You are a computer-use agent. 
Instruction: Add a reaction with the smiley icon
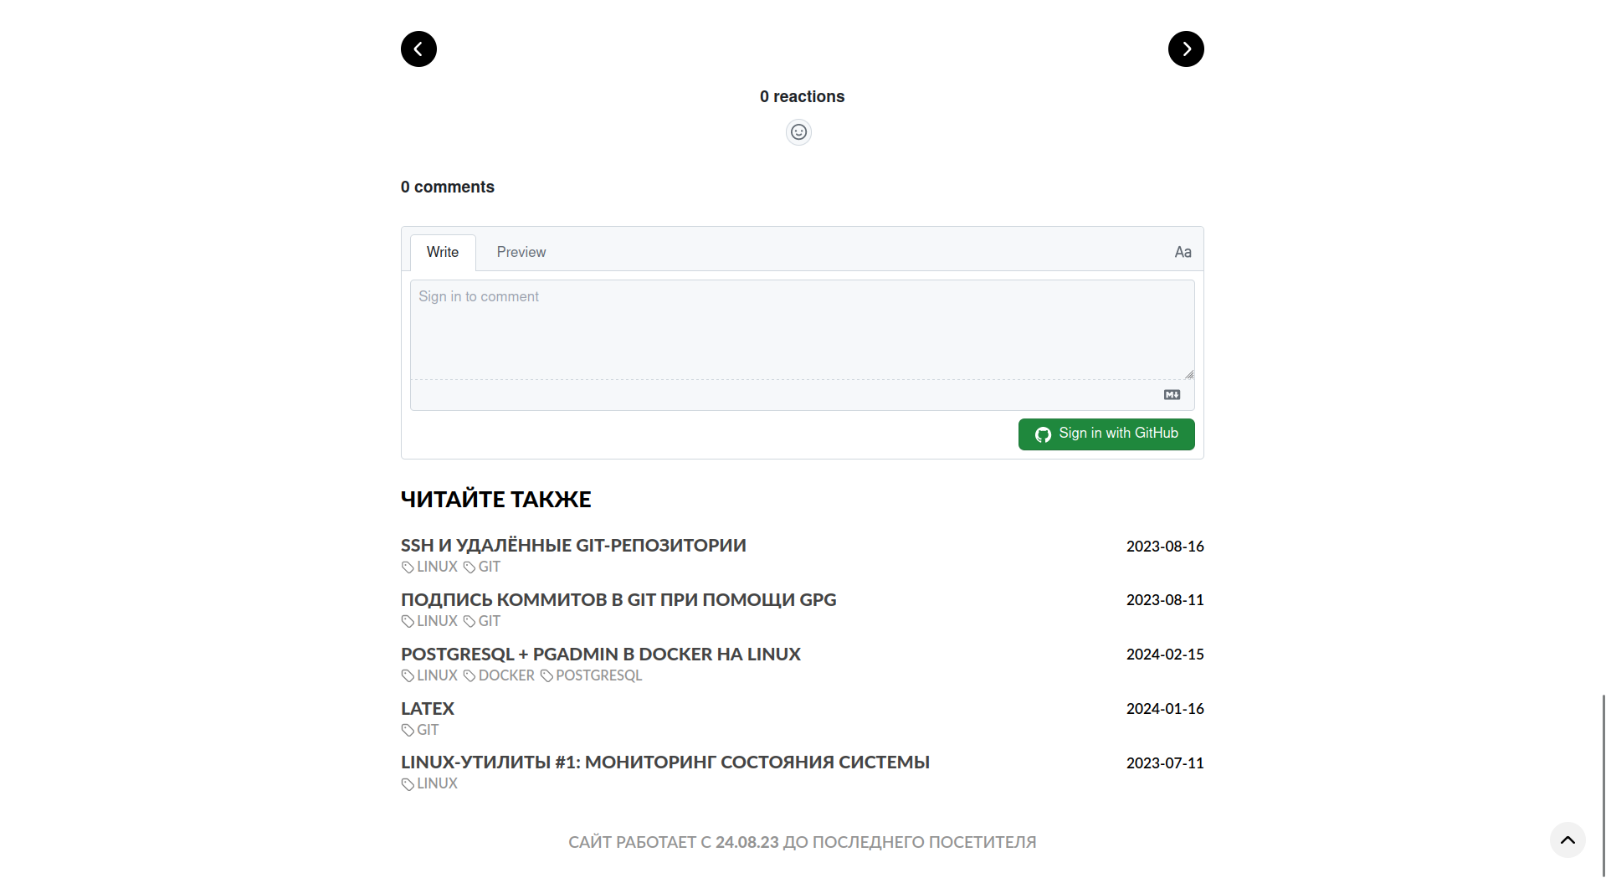(798, 132)
